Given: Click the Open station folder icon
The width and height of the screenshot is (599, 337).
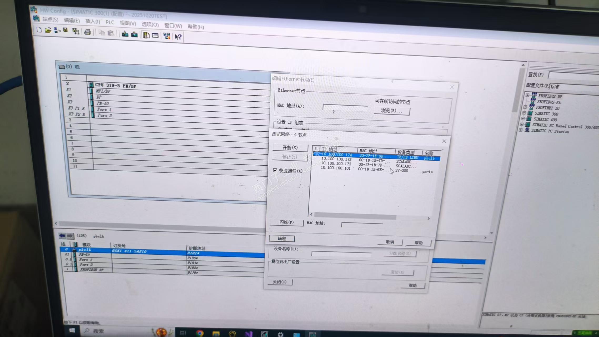Looking at the screenshot, I should tap(48, 30).
